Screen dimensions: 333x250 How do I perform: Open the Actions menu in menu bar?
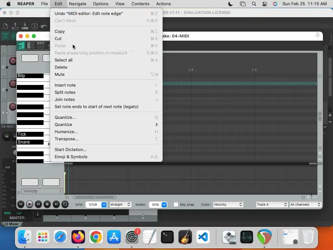[x=163, y=4]
